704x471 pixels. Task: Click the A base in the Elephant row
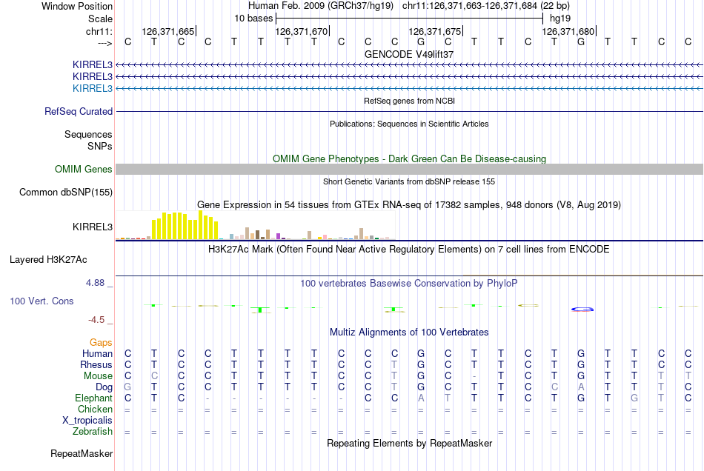421,398
